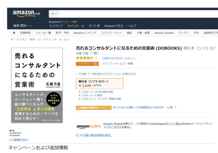The height and width of the screenshot is (153, 218).
Task: Open 15件のカスタマーレビュー link
Action: (x=119, y=58)
